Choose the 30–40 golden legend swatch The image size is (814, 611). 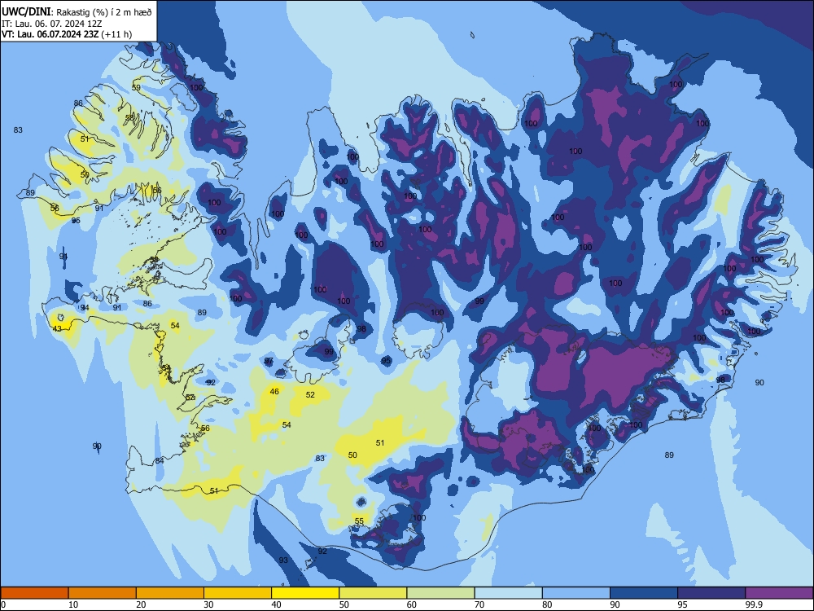pyautogui.click(x=238, y=593)
